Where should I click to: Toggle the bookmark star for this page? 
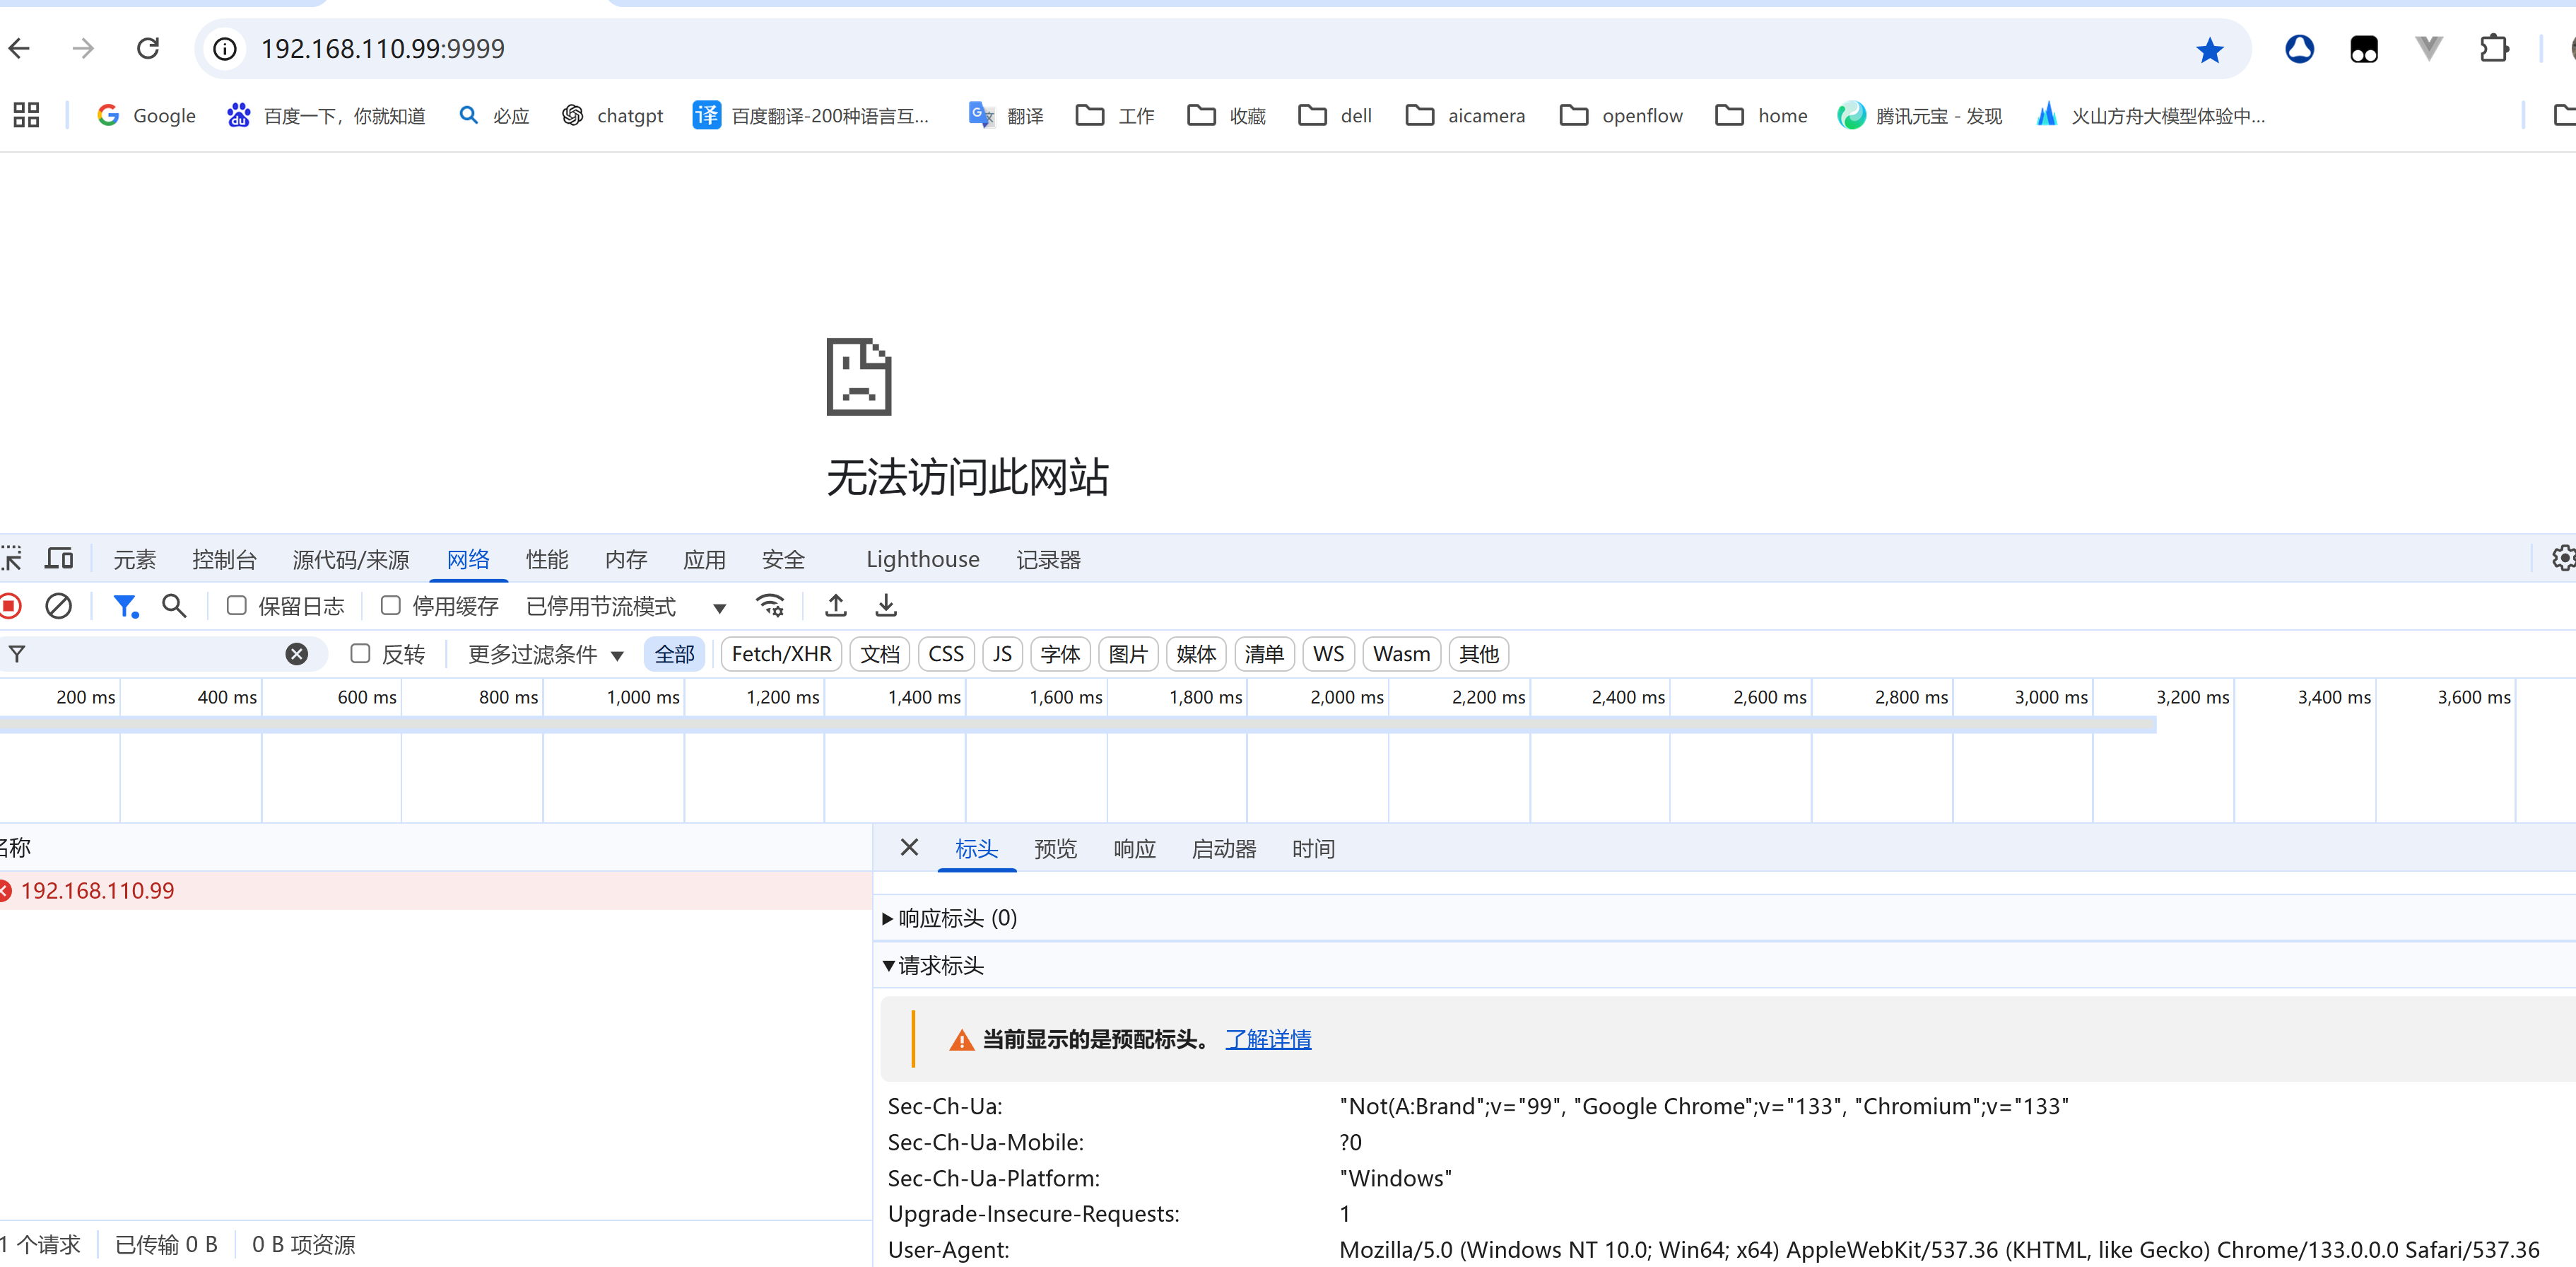[2209, 49]
